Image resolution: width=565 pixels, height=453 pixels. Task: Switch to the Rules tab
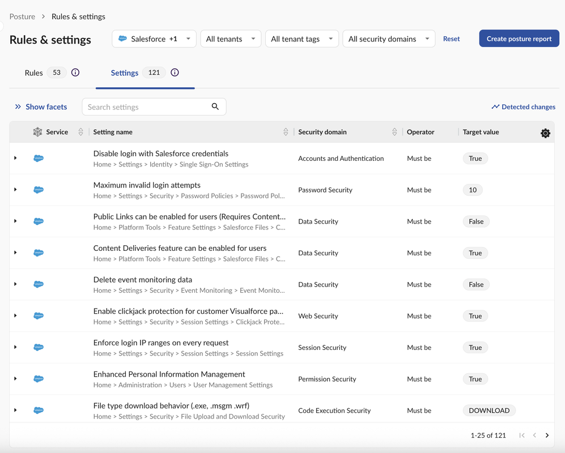pyautogui.click(x=34, y=72)
